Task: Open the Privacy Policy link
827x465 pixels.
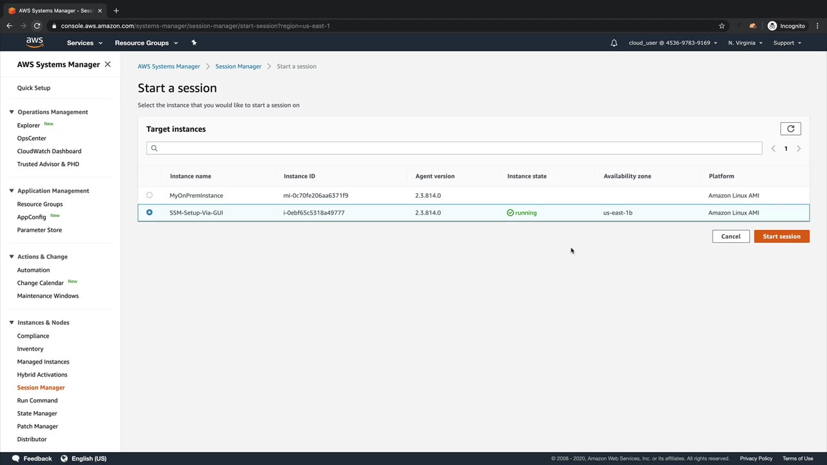Action: (x=756, y=459)
